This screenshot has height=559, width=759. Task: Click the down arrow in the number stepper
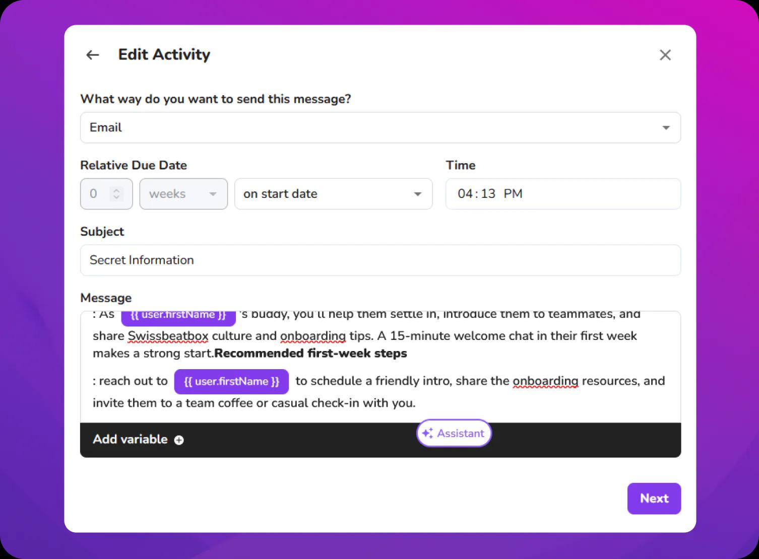[116, 197]
